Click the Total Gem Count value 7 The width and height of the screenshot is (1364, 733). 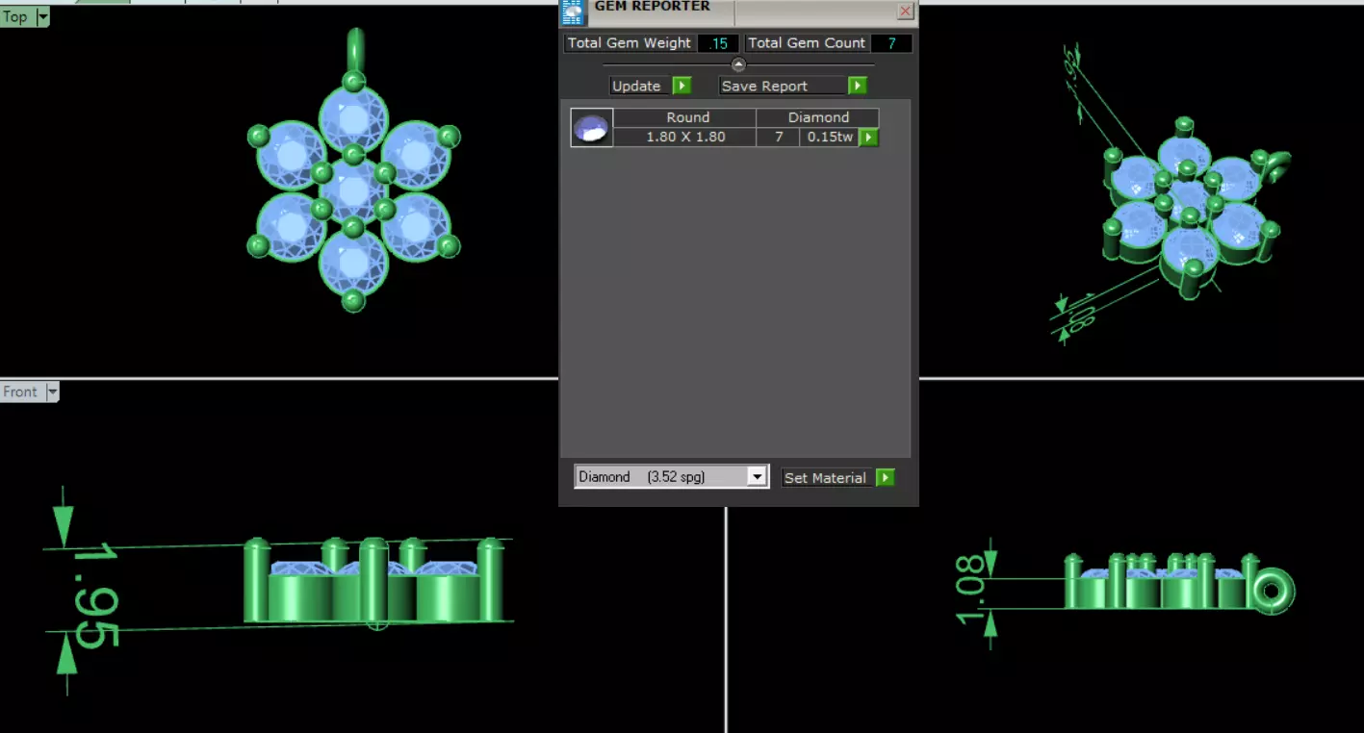tap(891, 43)
